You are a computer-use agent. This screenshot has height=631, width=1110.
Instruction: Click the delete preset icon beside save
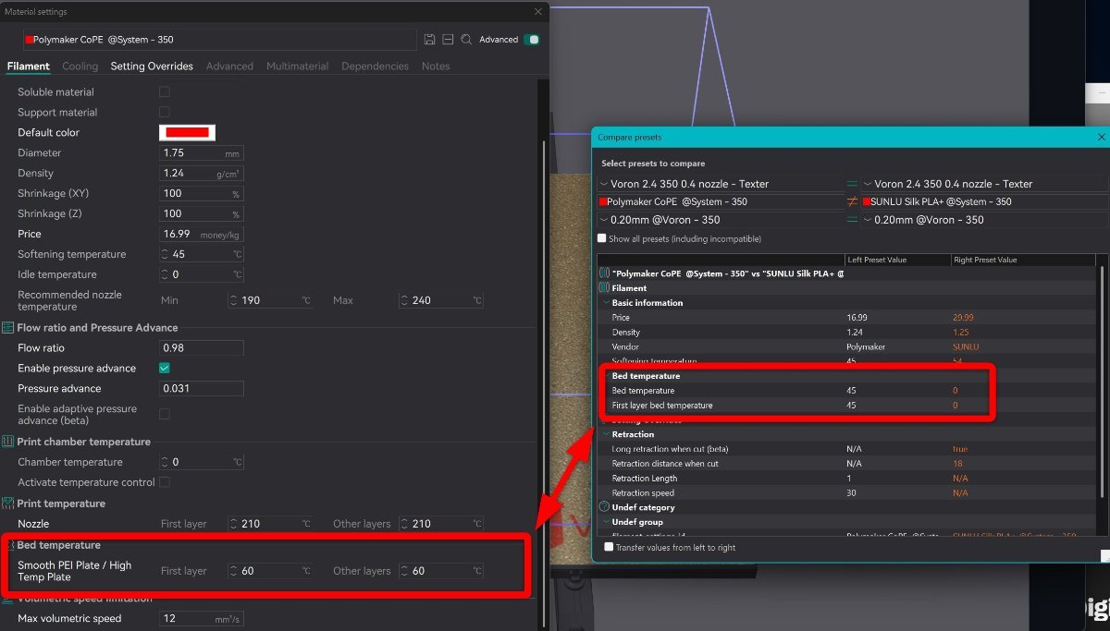448,40
